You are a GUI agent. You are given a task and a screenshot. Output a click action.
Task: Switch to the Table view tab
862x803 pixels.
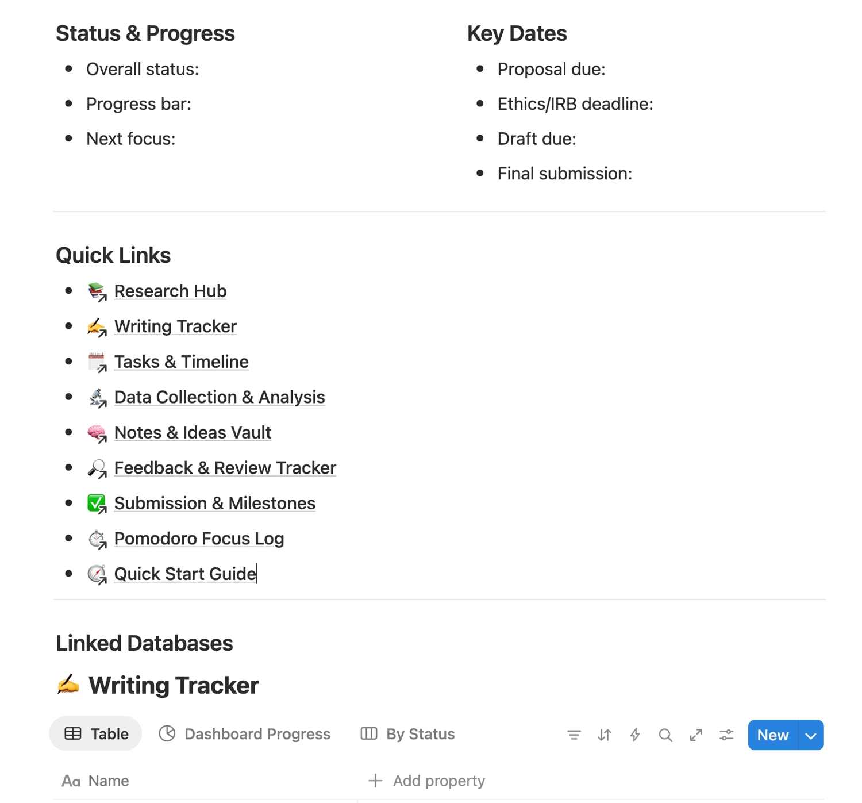point(96,734)
